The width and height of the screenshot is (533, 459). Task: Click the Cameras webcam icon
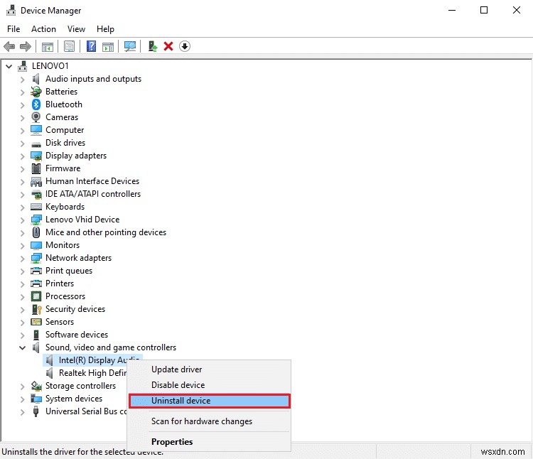coord(36,117)
